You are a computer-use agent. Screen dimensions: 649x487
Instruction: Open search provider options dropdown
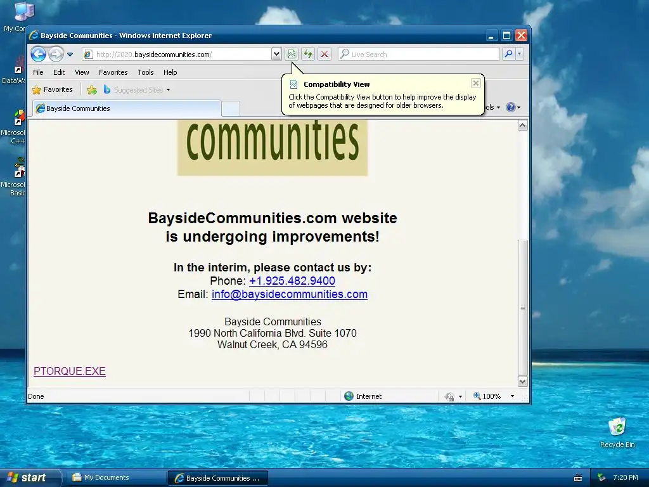(x=520, y=55)
